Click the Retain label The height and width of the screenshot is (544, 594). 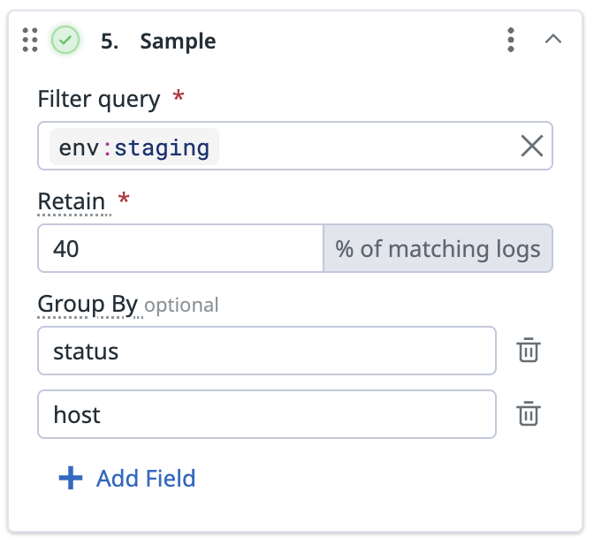72,201
